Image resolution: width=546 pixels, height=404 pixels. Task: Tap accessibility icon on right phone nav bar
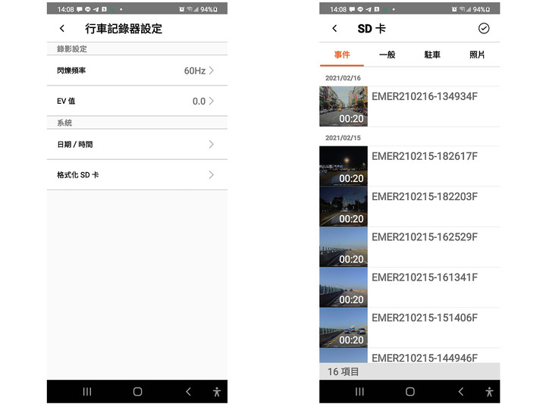click(489, 392)
